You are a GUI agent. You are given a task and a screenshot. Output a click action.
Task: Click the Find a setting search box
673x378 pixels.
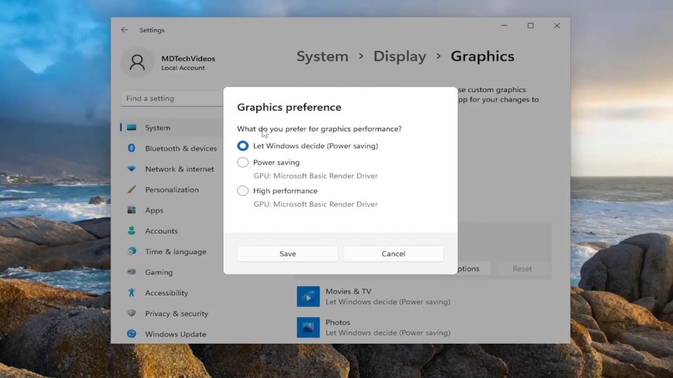(x=172, y=98)
